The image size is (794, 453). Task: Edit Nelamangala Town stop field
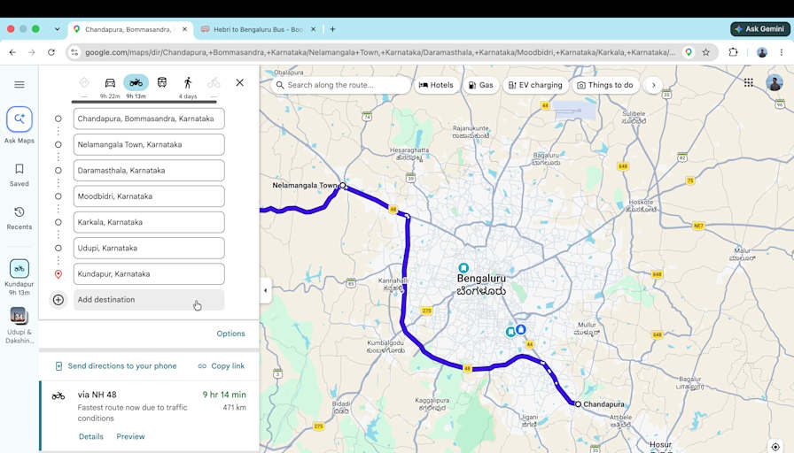pyautogui.click(x=149, y=144)
